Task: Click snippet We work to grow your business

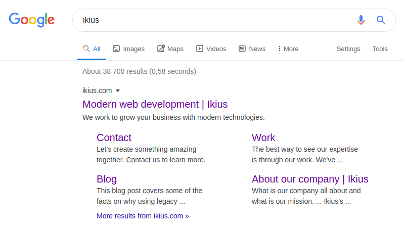Action: pyautogui.click(x=173, y=117)
